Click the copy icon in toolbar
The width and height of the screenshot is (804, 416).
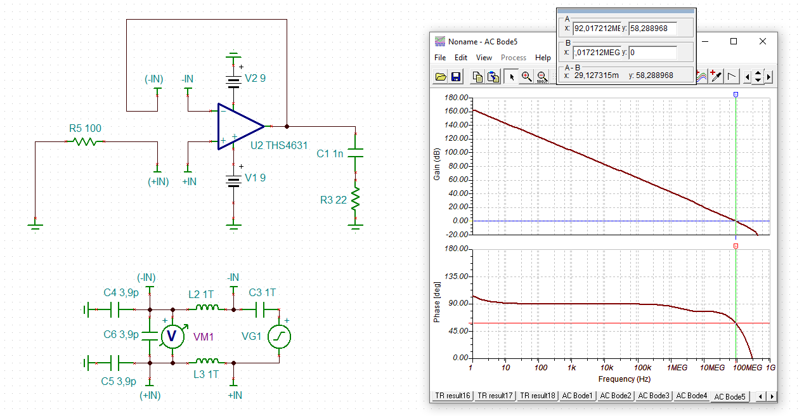[478, 77]
